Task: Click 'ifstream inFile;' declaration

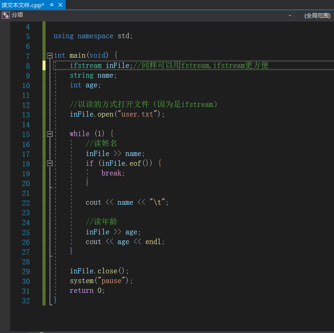Action: coord(101,65)
